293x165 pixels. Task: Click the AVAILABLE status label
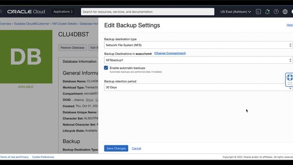tap(26, 87)
